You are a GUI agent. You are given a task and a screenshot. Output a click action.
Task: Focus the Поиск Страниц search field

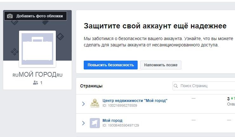[x=204, y=86]
